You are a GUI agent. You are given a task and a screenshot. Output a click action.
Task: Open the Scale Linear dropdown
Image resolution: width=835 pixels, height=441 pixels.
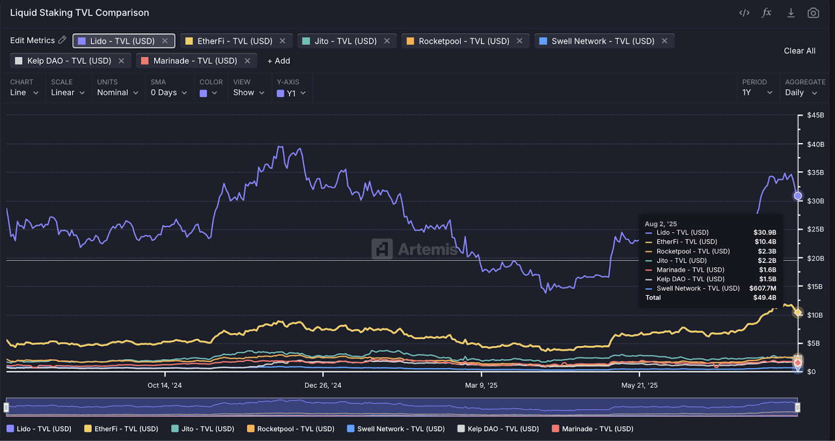pyautogui.click(x=68, y=92)
